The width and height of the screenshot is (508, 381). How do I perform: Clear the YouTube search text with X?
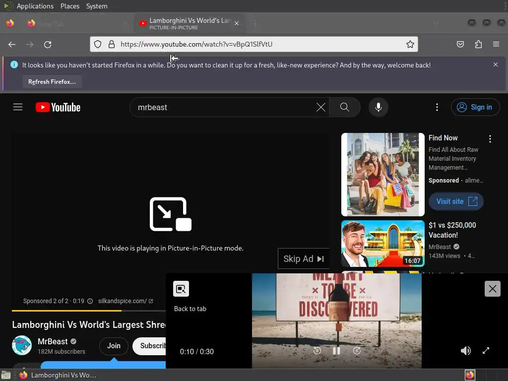[x=321, y=107]
